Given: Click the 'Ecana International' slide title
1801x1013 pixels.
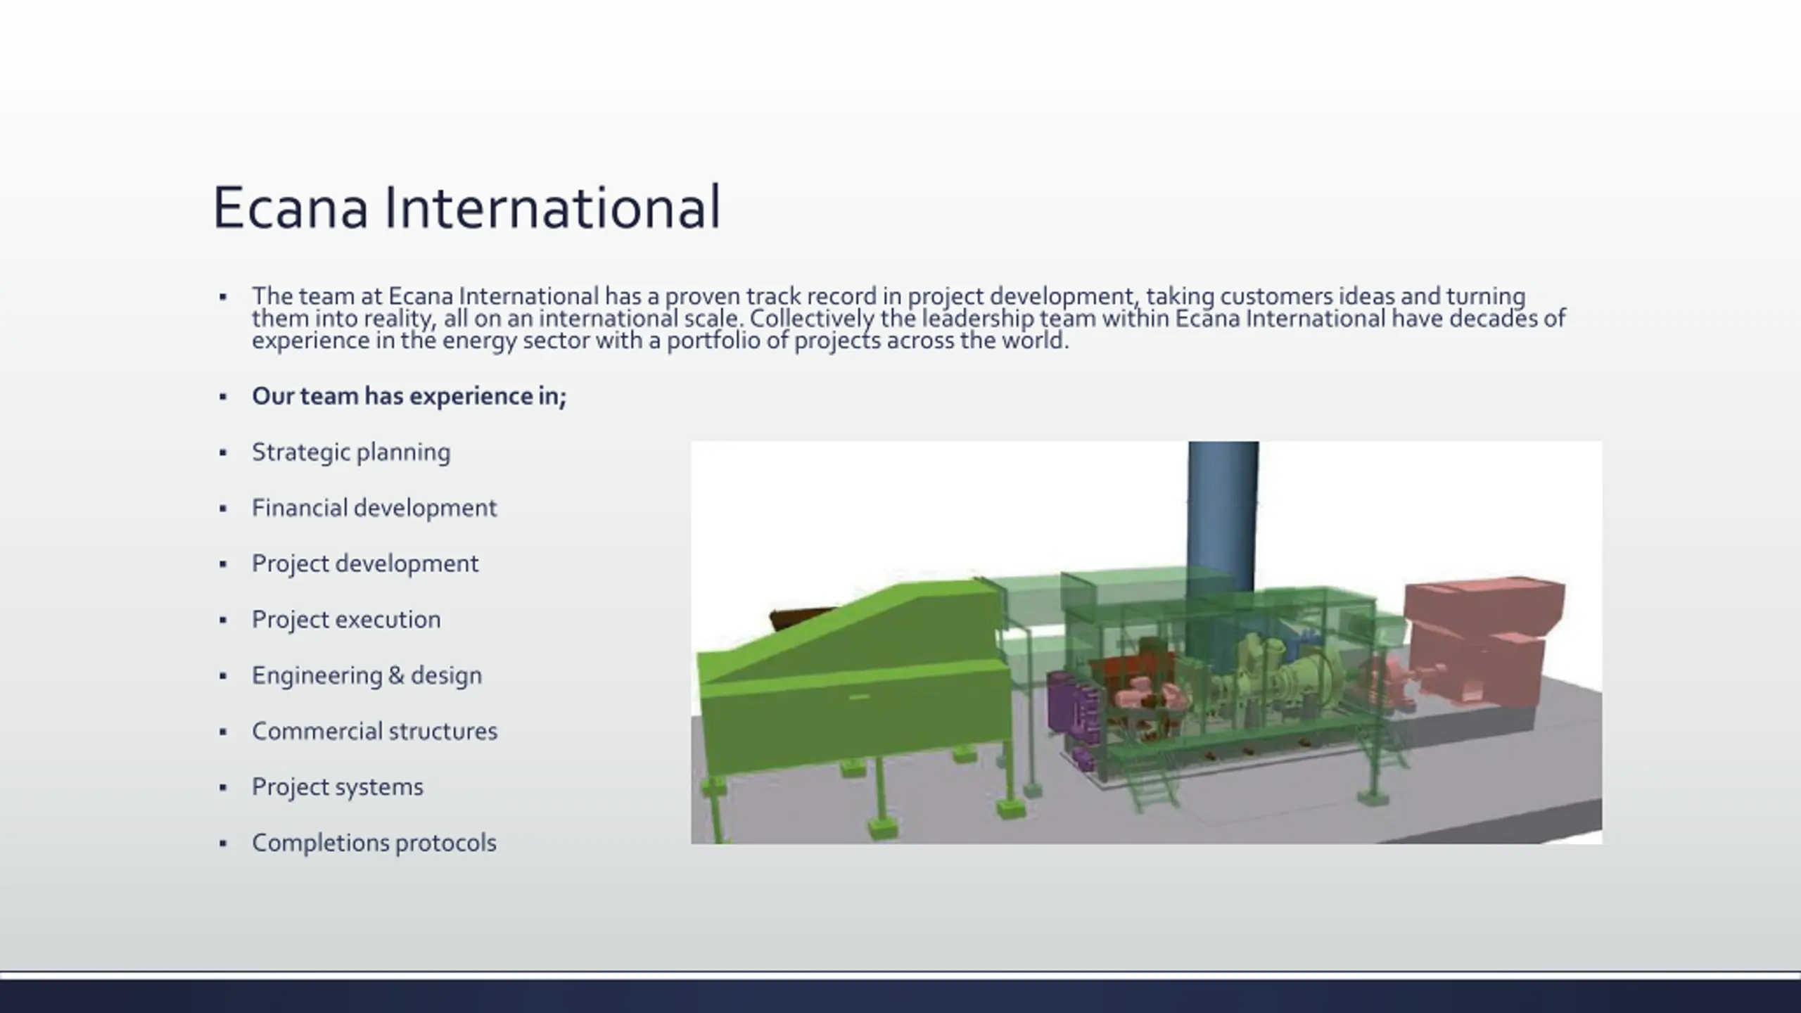Looking at the screenshot, I should click(466, 208).
